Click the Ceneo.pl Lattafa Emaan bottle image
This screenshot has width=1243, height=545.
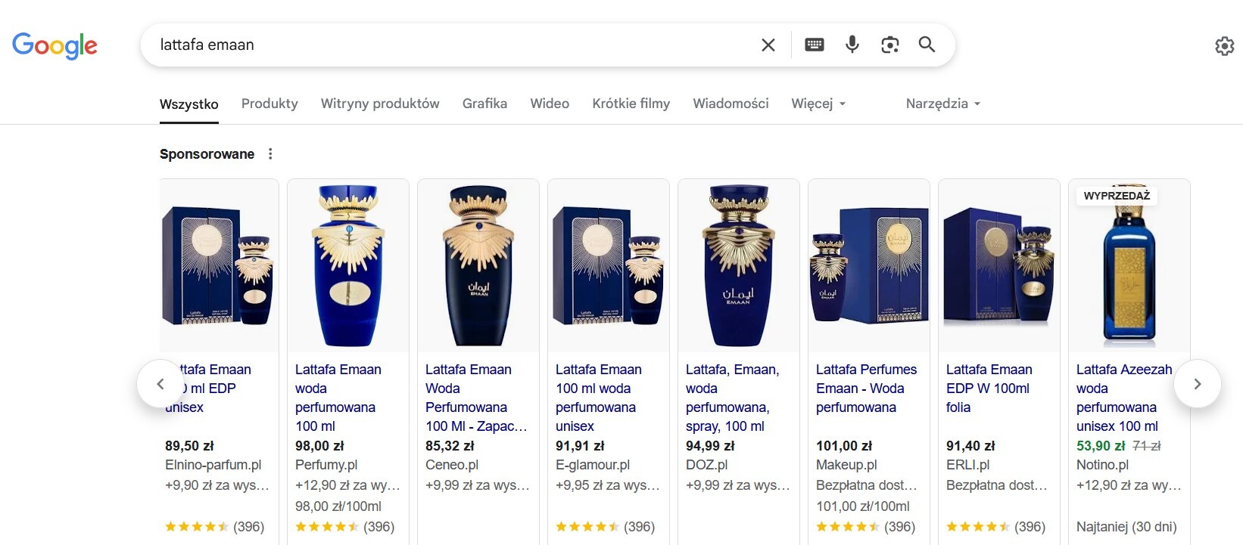point(478,265)
